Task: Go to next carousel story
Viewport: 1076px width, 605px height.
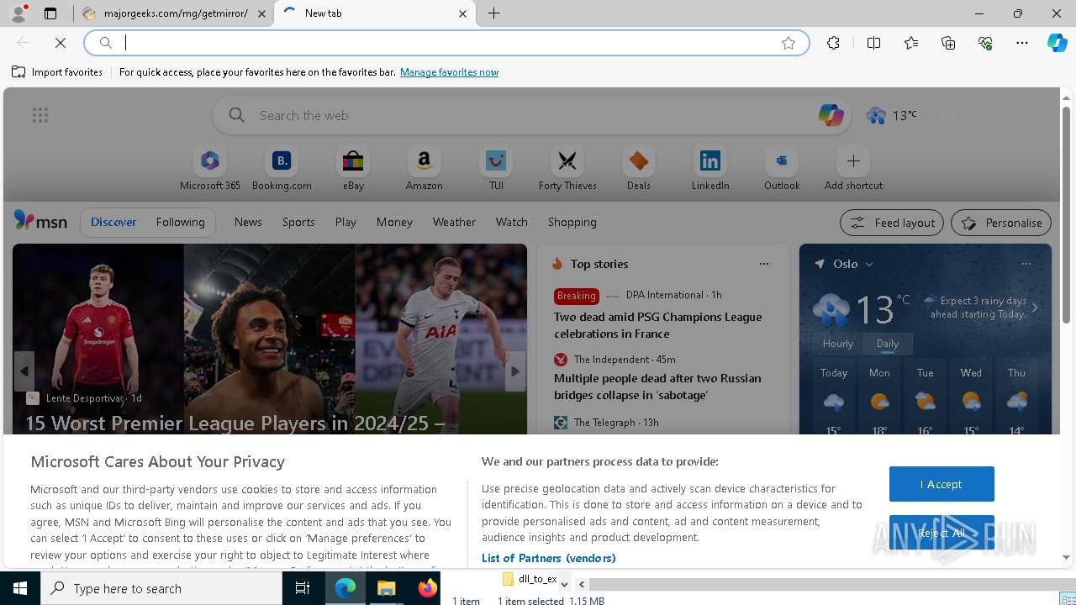Action: [x=515, y=371]
